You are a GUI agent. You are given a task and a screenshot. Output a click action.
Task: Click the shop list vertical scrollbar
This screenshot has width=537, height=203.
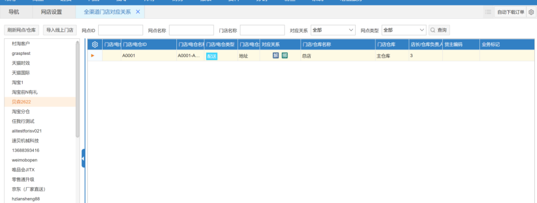point(78,89)
